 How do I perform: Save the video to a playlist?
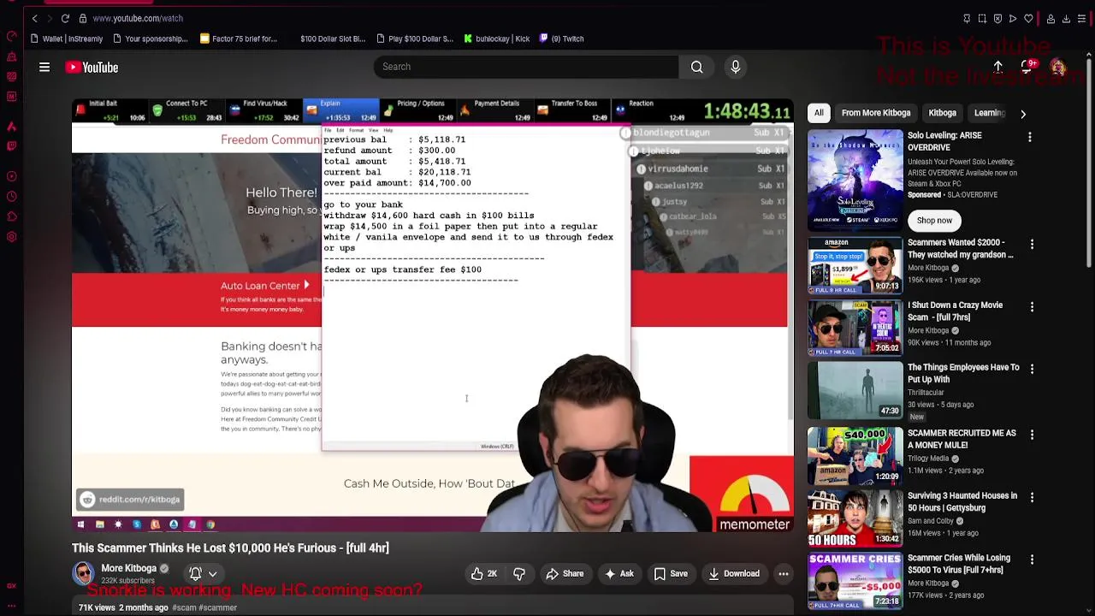[x=671, y=574]
